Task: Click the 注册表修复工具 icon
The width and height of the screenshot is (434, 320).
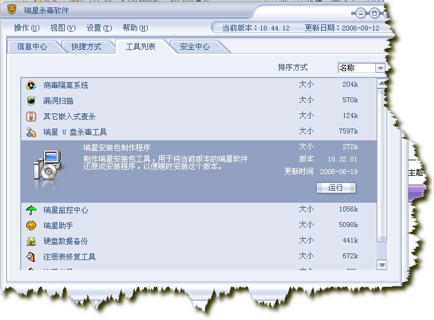Action: (x=31, y=257)
